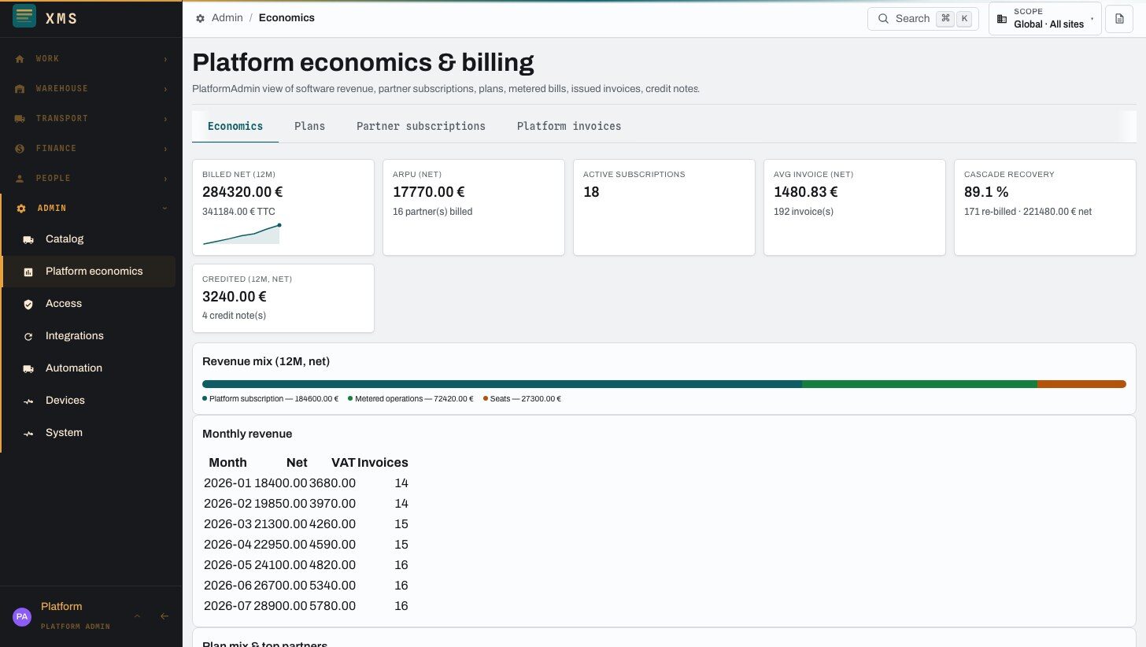Click the Platform subscription bar segment

click(502, 384)
